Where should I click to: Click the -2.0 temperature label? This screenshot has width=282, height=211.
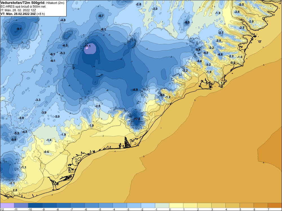[251, 21]
